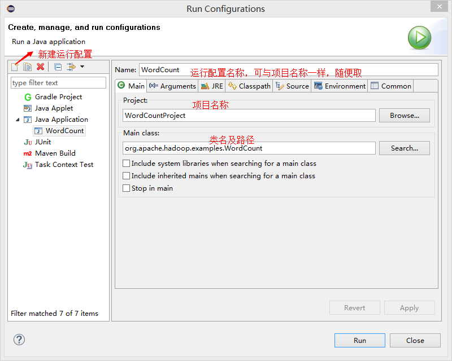Click the Revert button
This screenshot has height=361, width=452.
355,308
